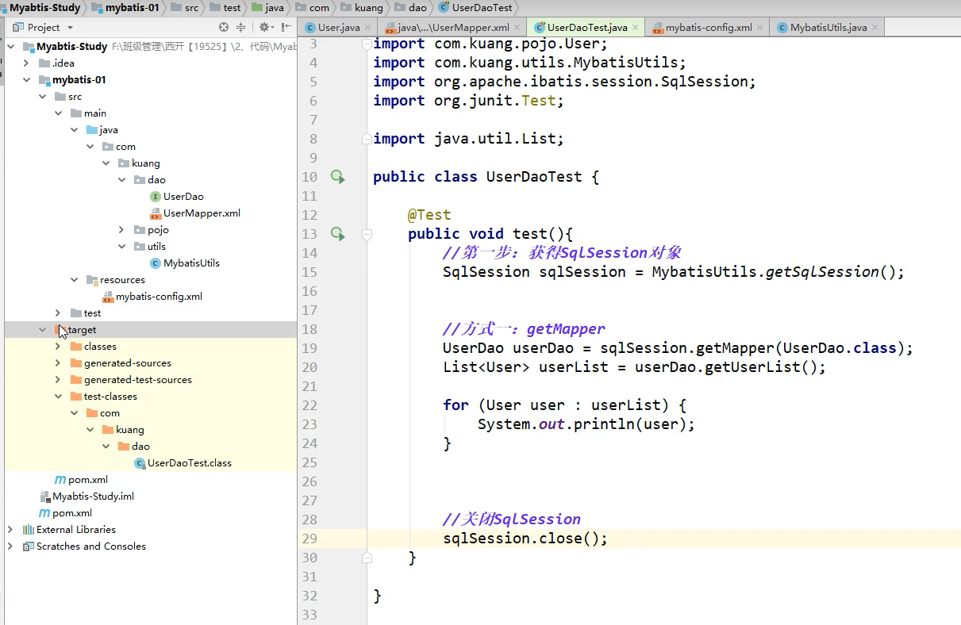Expand Scratches and Consoles node

tap(10, 546)
